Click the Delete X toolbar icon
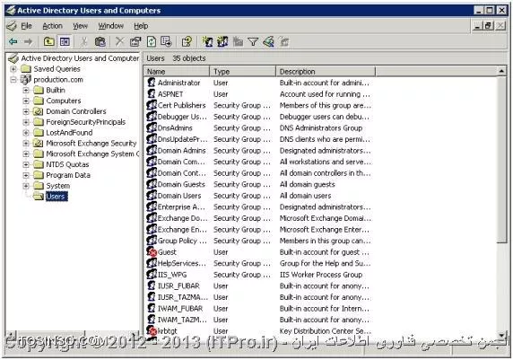Image resolution: width=513 pixels, height=360 pixels. click(119, 41)
